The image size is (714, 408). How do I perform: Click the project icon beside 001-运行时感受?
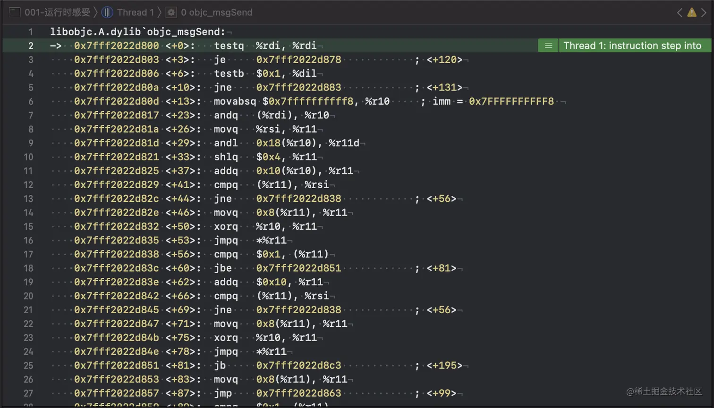click(15, 12)
